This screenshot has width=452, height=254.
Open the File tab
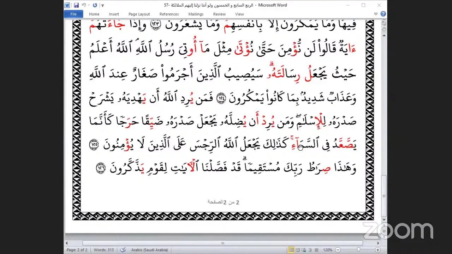[73, 14]
